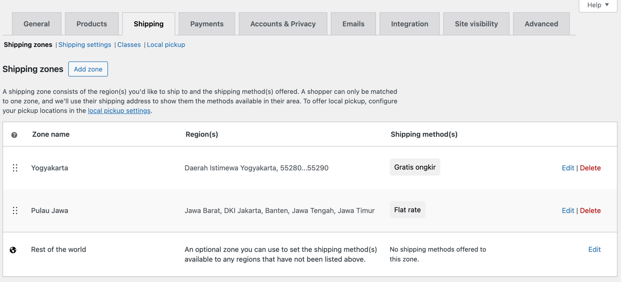
Task: Switch to the Integration tab
Action: tap(409, 23)
